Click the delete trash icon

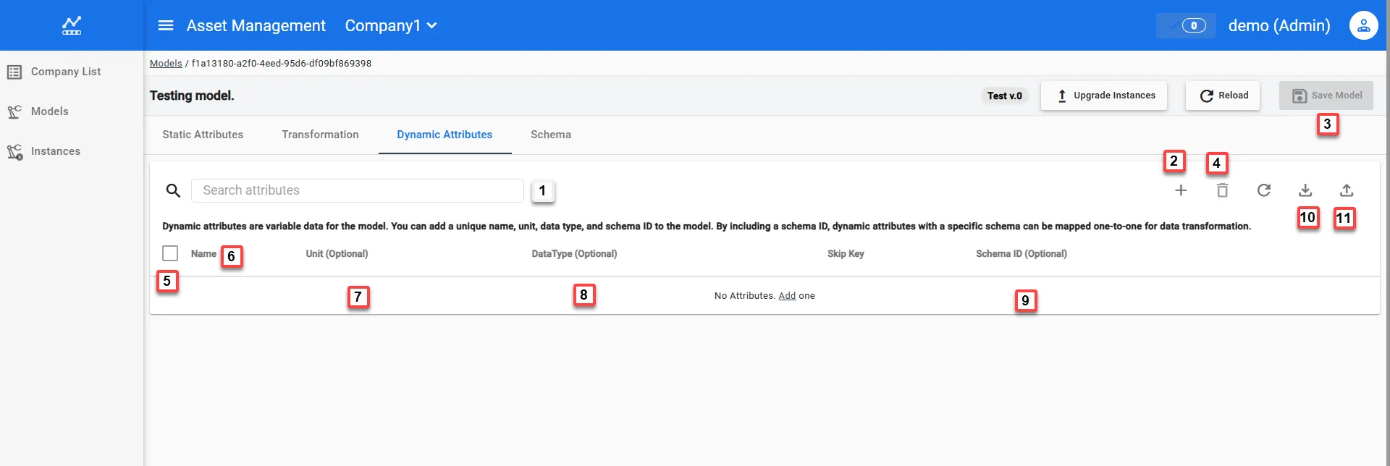pyautogui.click(x=1222, y=190)
